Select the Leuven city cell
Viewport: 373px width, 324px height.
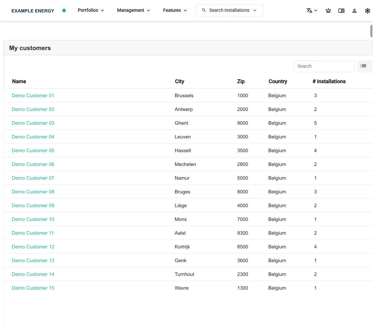click(x=183, y=137)
